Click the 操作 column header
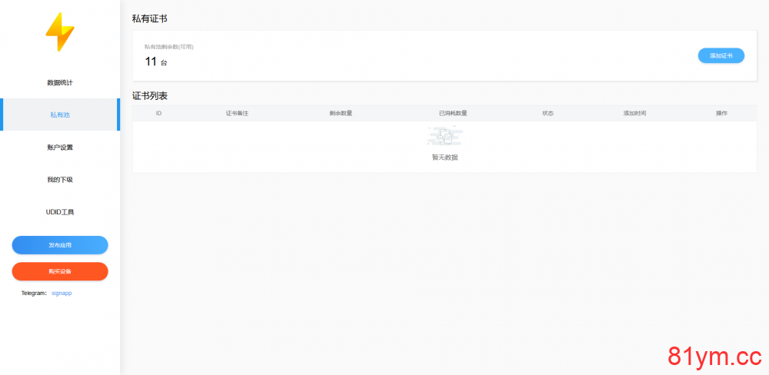Viewport: 769px width, 375px height. point(721,113)
